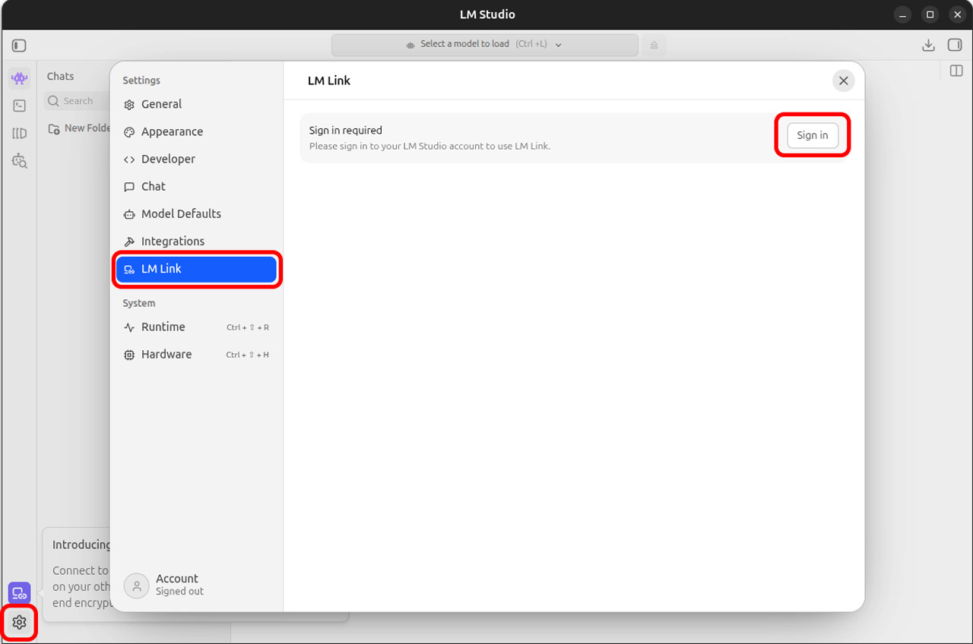The height and width of the screenshot is (644, 973).
Task: Click the Sign in button
Action: click(x=813, y=135)
